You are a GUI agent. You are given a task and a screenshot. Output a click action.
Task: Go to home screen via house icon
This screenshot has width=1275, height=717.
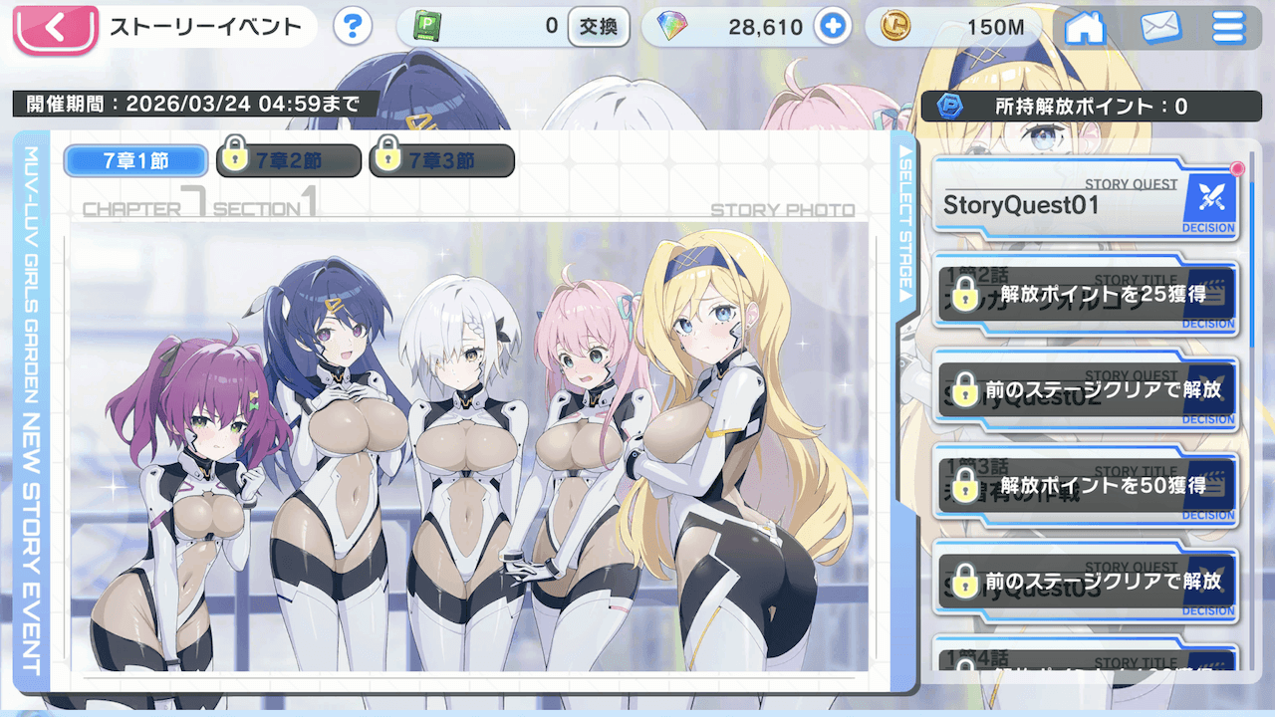coord(1085,28)
